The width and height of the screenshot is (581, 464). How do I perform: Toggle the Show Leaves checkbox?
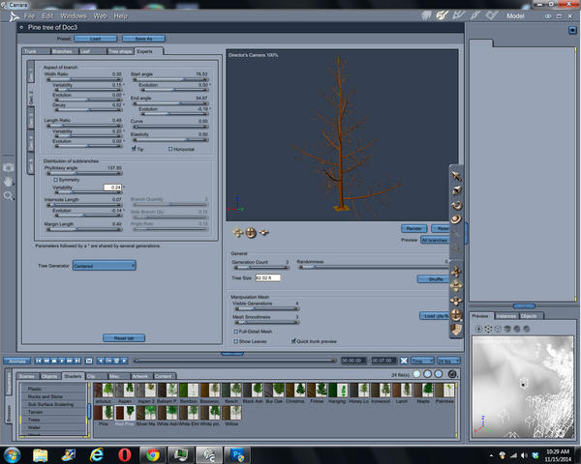[x=235, y=340]
